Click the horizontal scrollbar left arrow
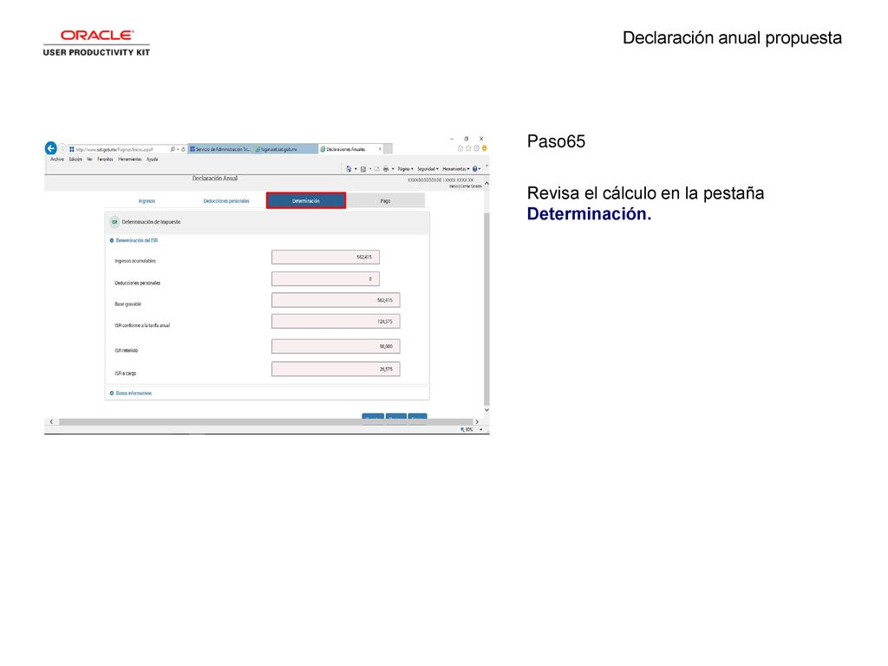 pyautogui.click(x=51, y=422)
